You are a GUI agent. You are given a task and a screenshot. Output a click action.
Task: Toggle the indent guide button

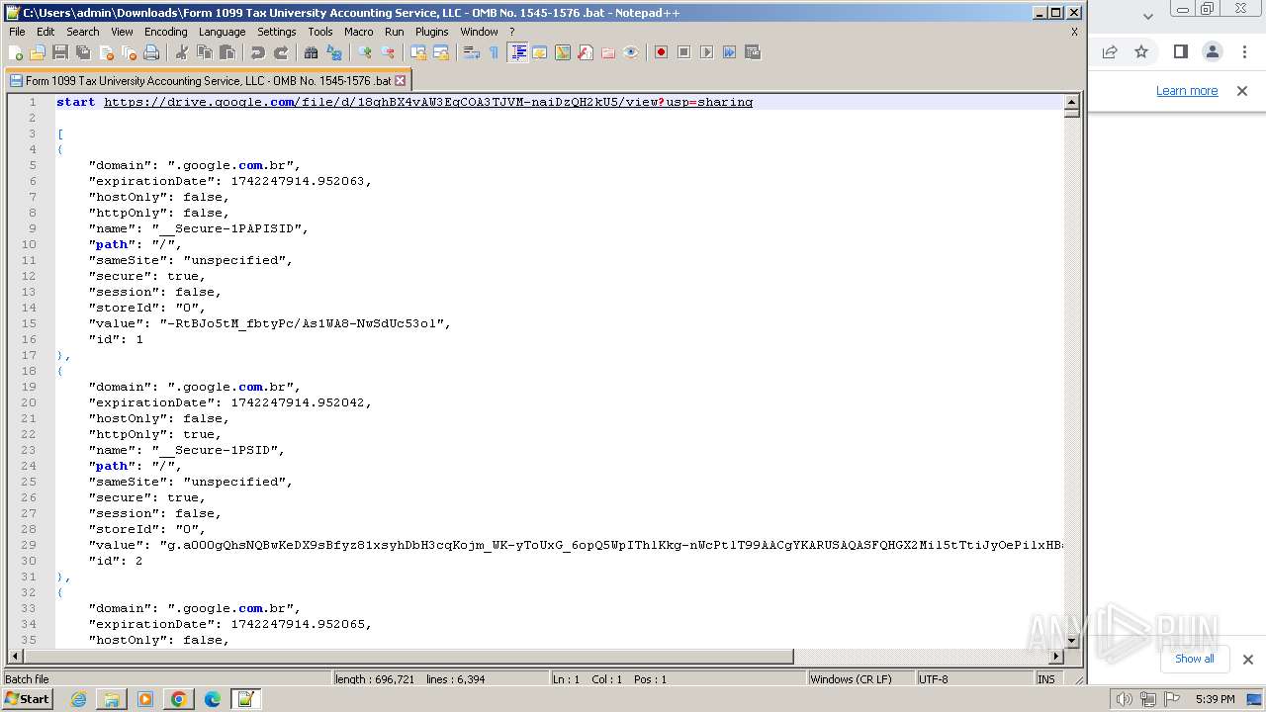(517, 52)
